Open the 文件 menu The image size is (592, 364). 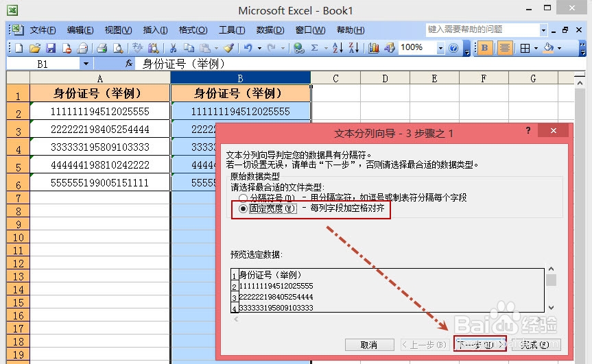43,29
